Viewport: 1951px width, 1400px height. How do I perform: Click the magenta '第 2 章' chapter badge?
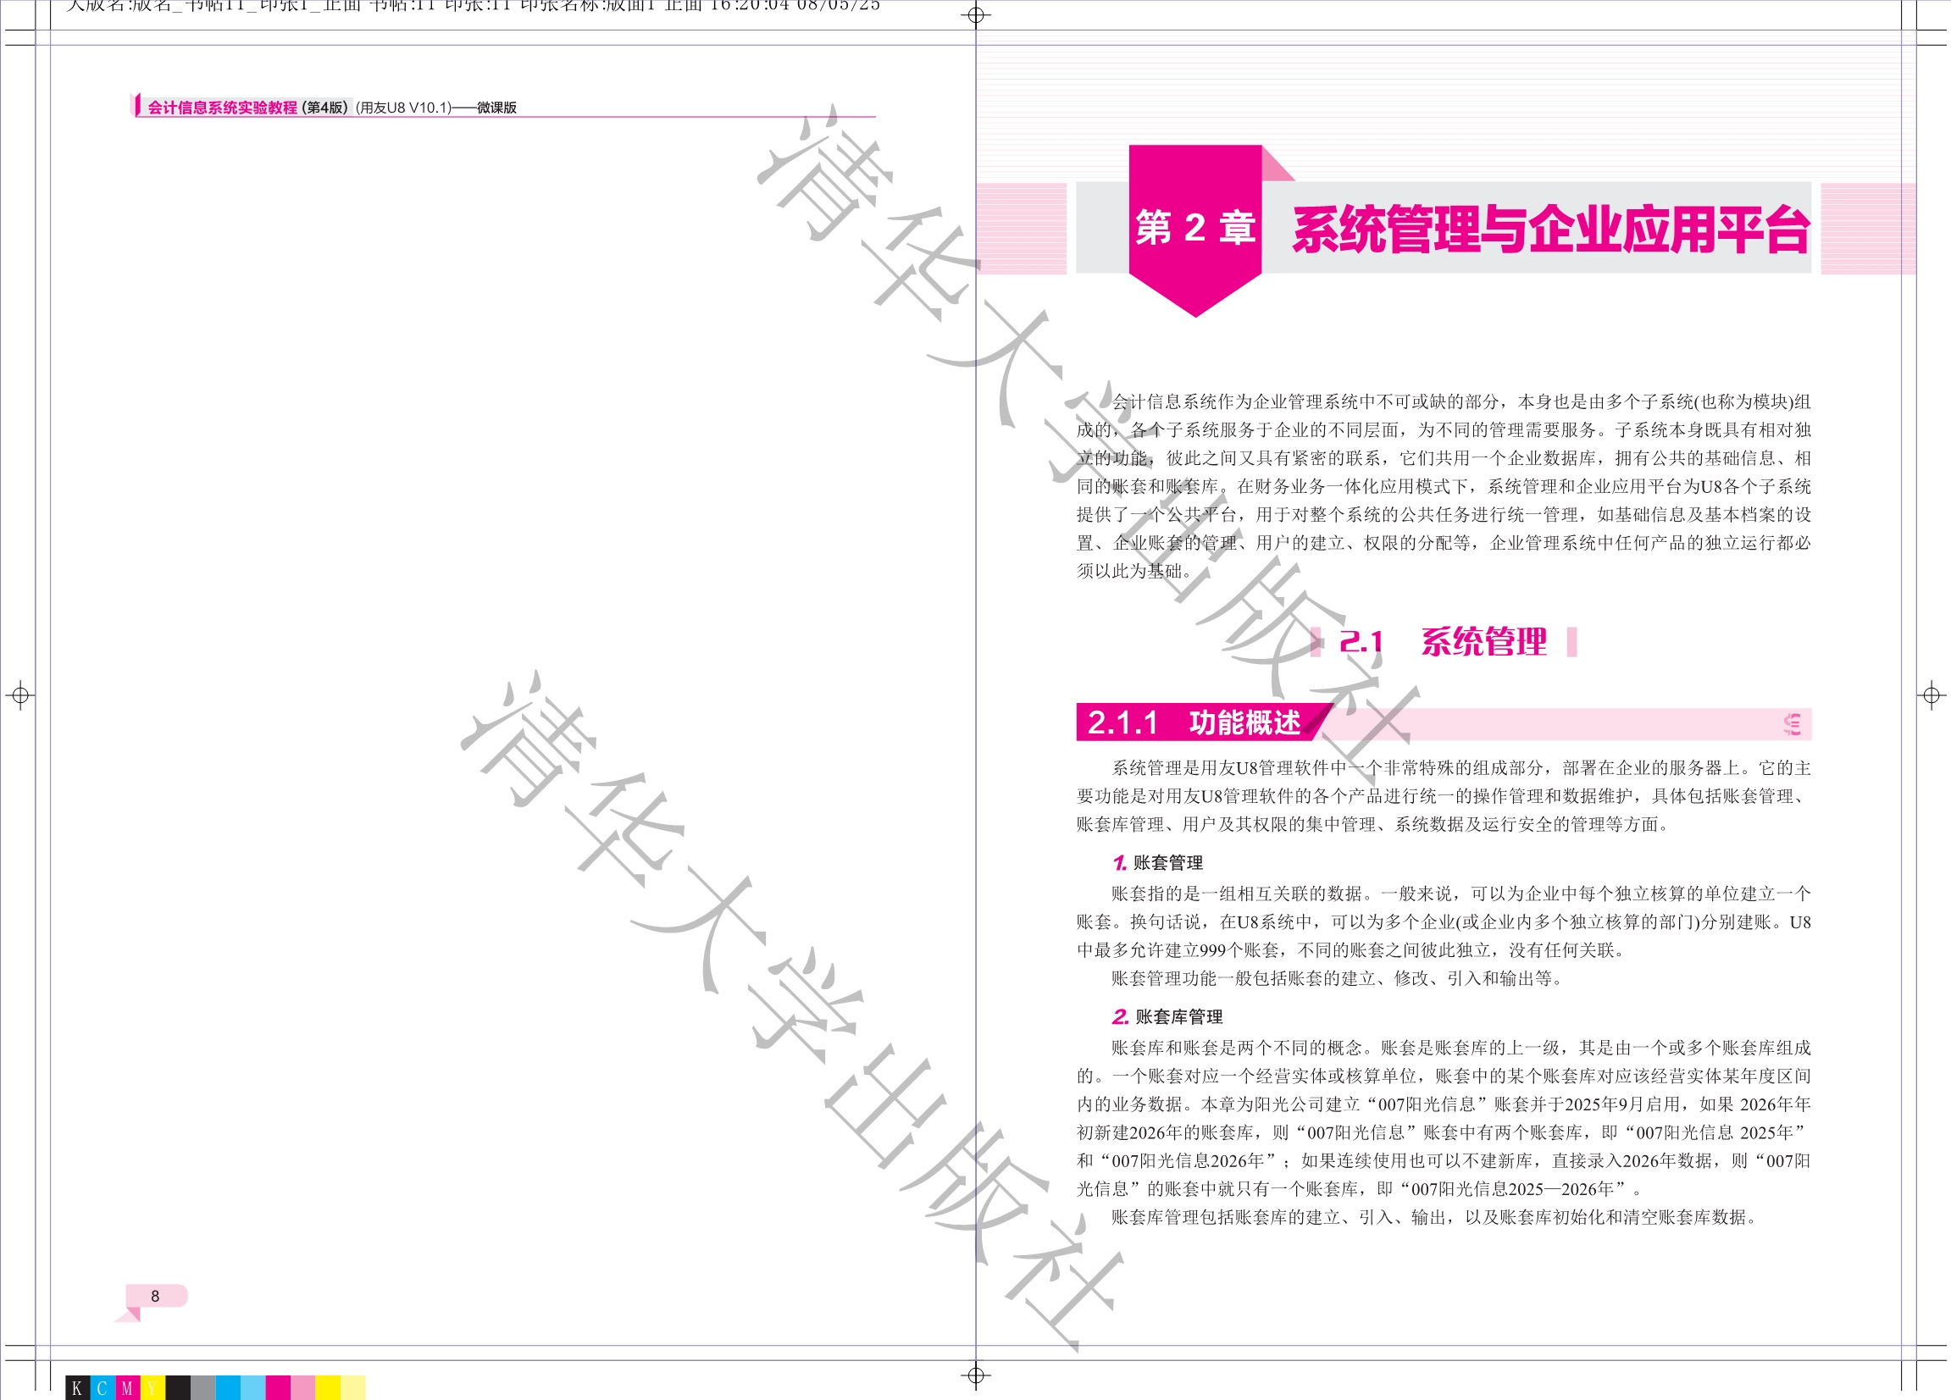pos(1194,228)
